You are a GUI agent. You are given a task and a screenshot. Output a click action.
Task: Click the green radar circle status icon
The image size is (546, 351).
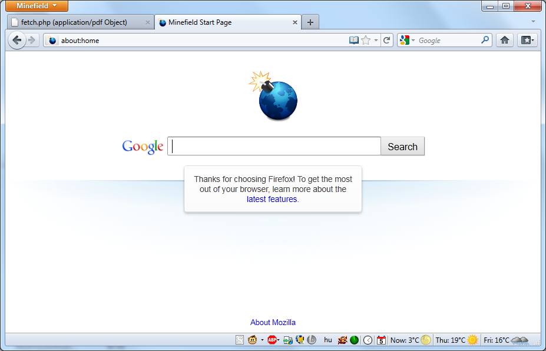point(354,340)
